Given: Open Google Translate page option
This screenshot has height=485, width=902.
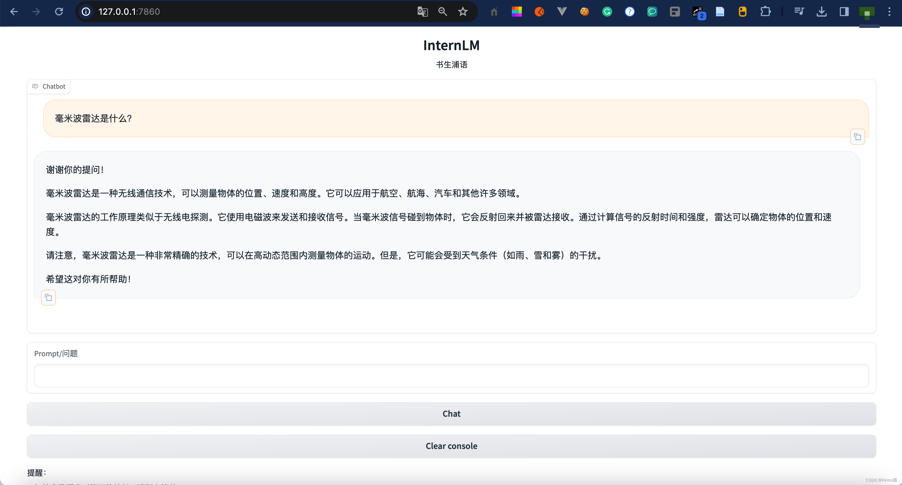Looking at the screenshot, I should 423,12.
